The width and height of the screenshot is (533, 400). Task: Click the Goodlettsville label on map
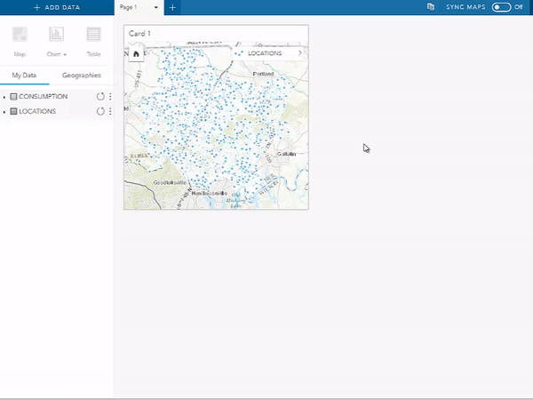click(170, 182)
